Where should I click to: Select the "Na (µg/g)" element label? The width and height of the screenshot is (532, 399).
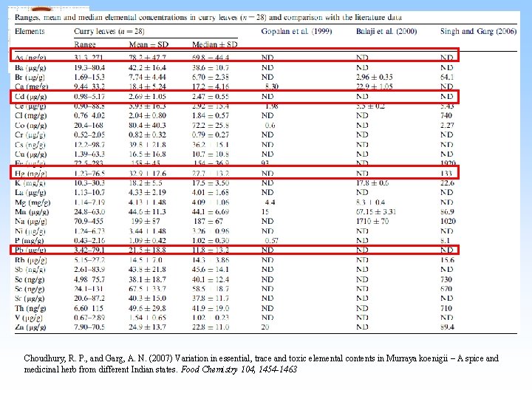tap(31, 222)
